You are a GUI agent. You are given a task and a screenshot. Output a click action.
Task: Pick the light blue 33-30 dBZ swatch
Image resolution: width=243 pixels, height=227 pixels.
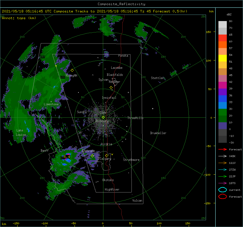(222, 105)
